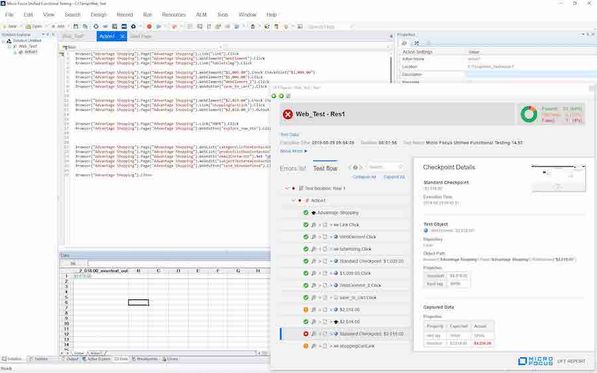The image size is (597, 373).
Task: Click the failed status icon on Standard Checkpoint $2,018.00
Action: [x=306, y=334]
